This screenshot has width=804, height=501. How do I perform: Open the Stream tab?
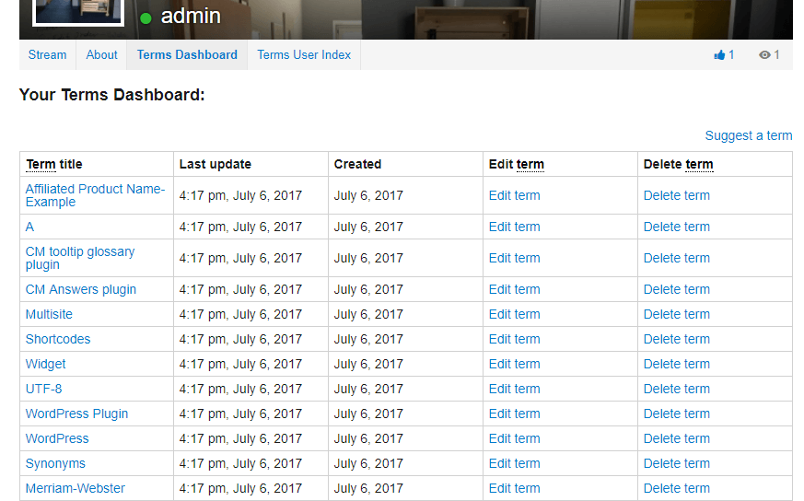pyautogui.click(x=47, y=55)
